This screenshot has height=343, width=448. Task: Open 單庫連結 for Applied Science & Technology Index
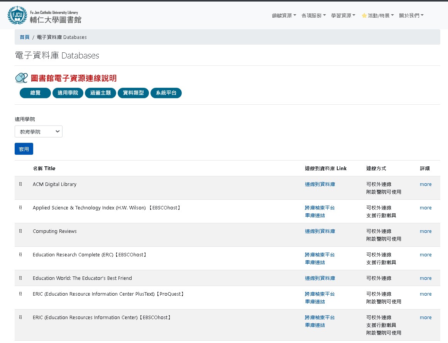315,215
